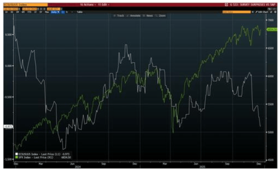280x171 pixels.
Task: Click the white ECSUSUUS legend swatch
Action: point(17,154)
